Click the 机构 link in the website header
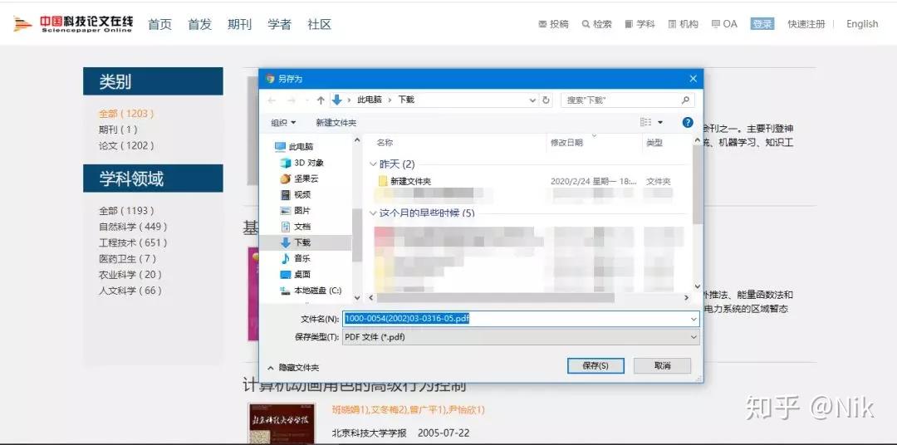Screen dimensions: 897x445 (683, 24)
